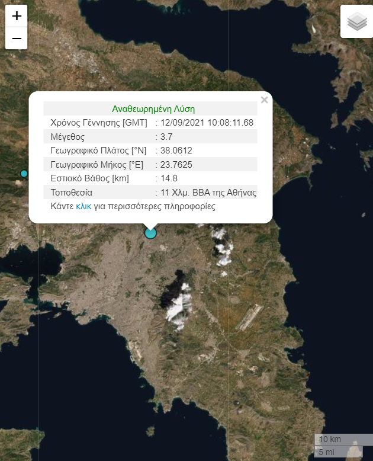Click the location text 11 Χλμ. ΒΒΑ της Αθήνας
Image resolution: width=373 pixels, height=461 pixels.
tap(208, 193)
